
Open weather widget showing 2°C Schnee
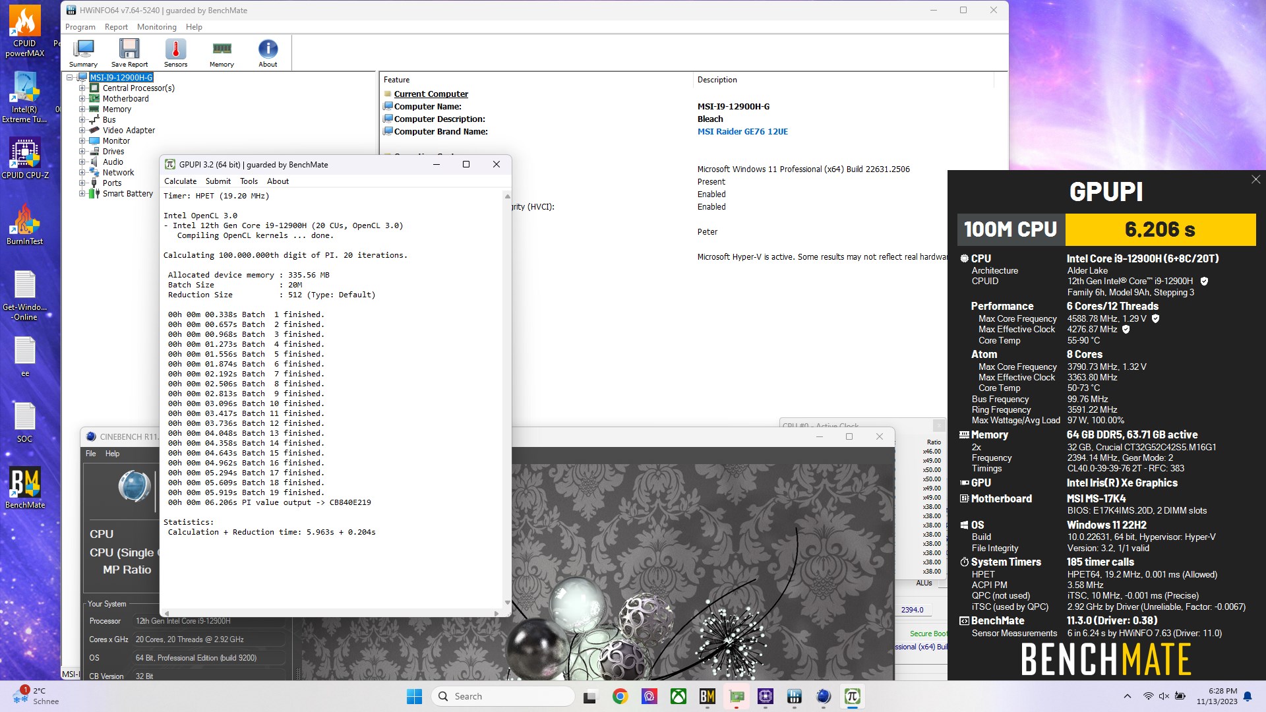point(36,696)
